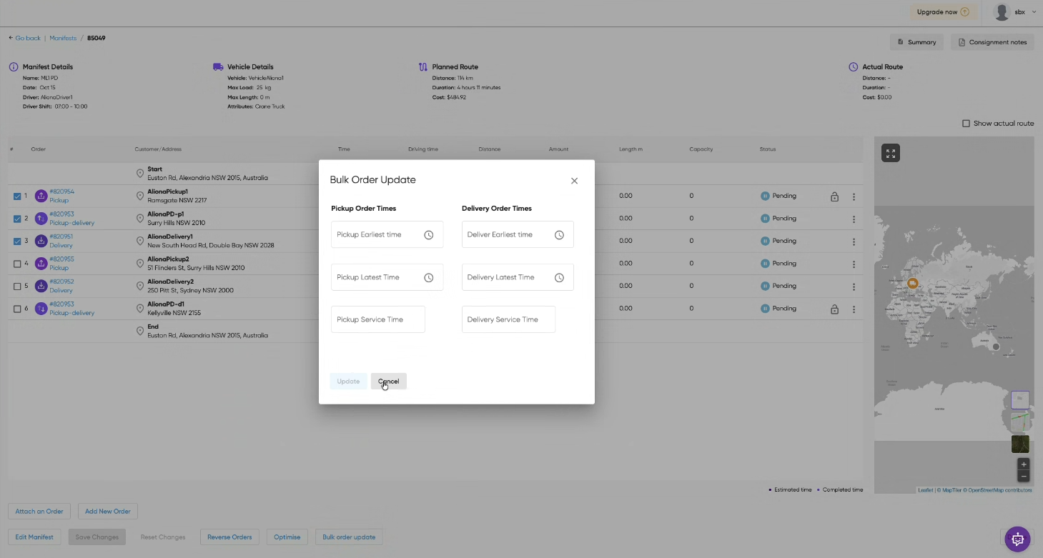Click clock icon in Pickup Latest Time
Screen dimensions: 1043x558
[x=428, y=278]
